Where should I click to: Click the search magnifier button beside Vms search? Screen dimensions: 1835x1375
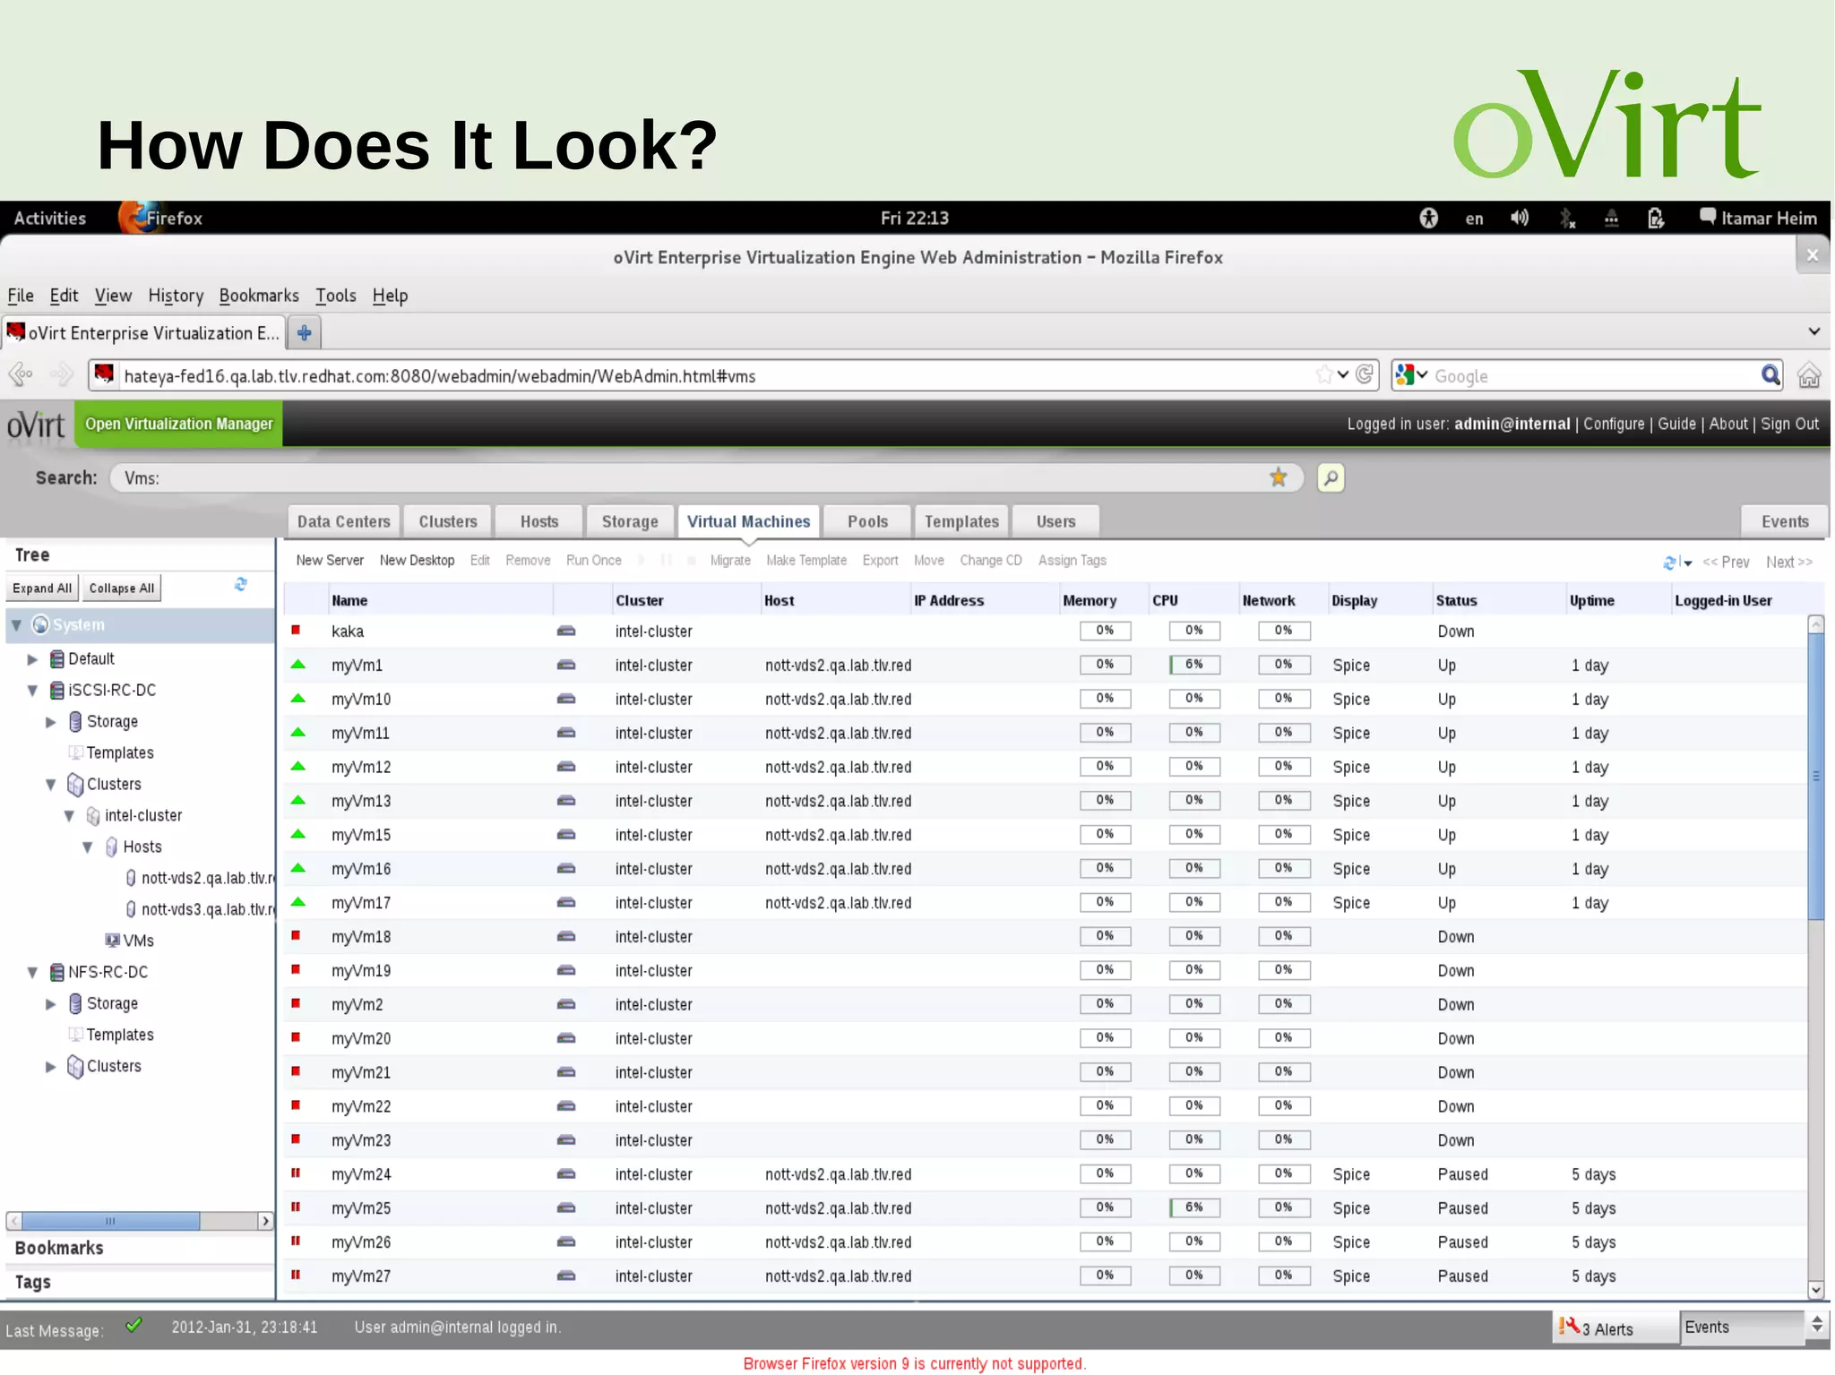coord(1331,478)
